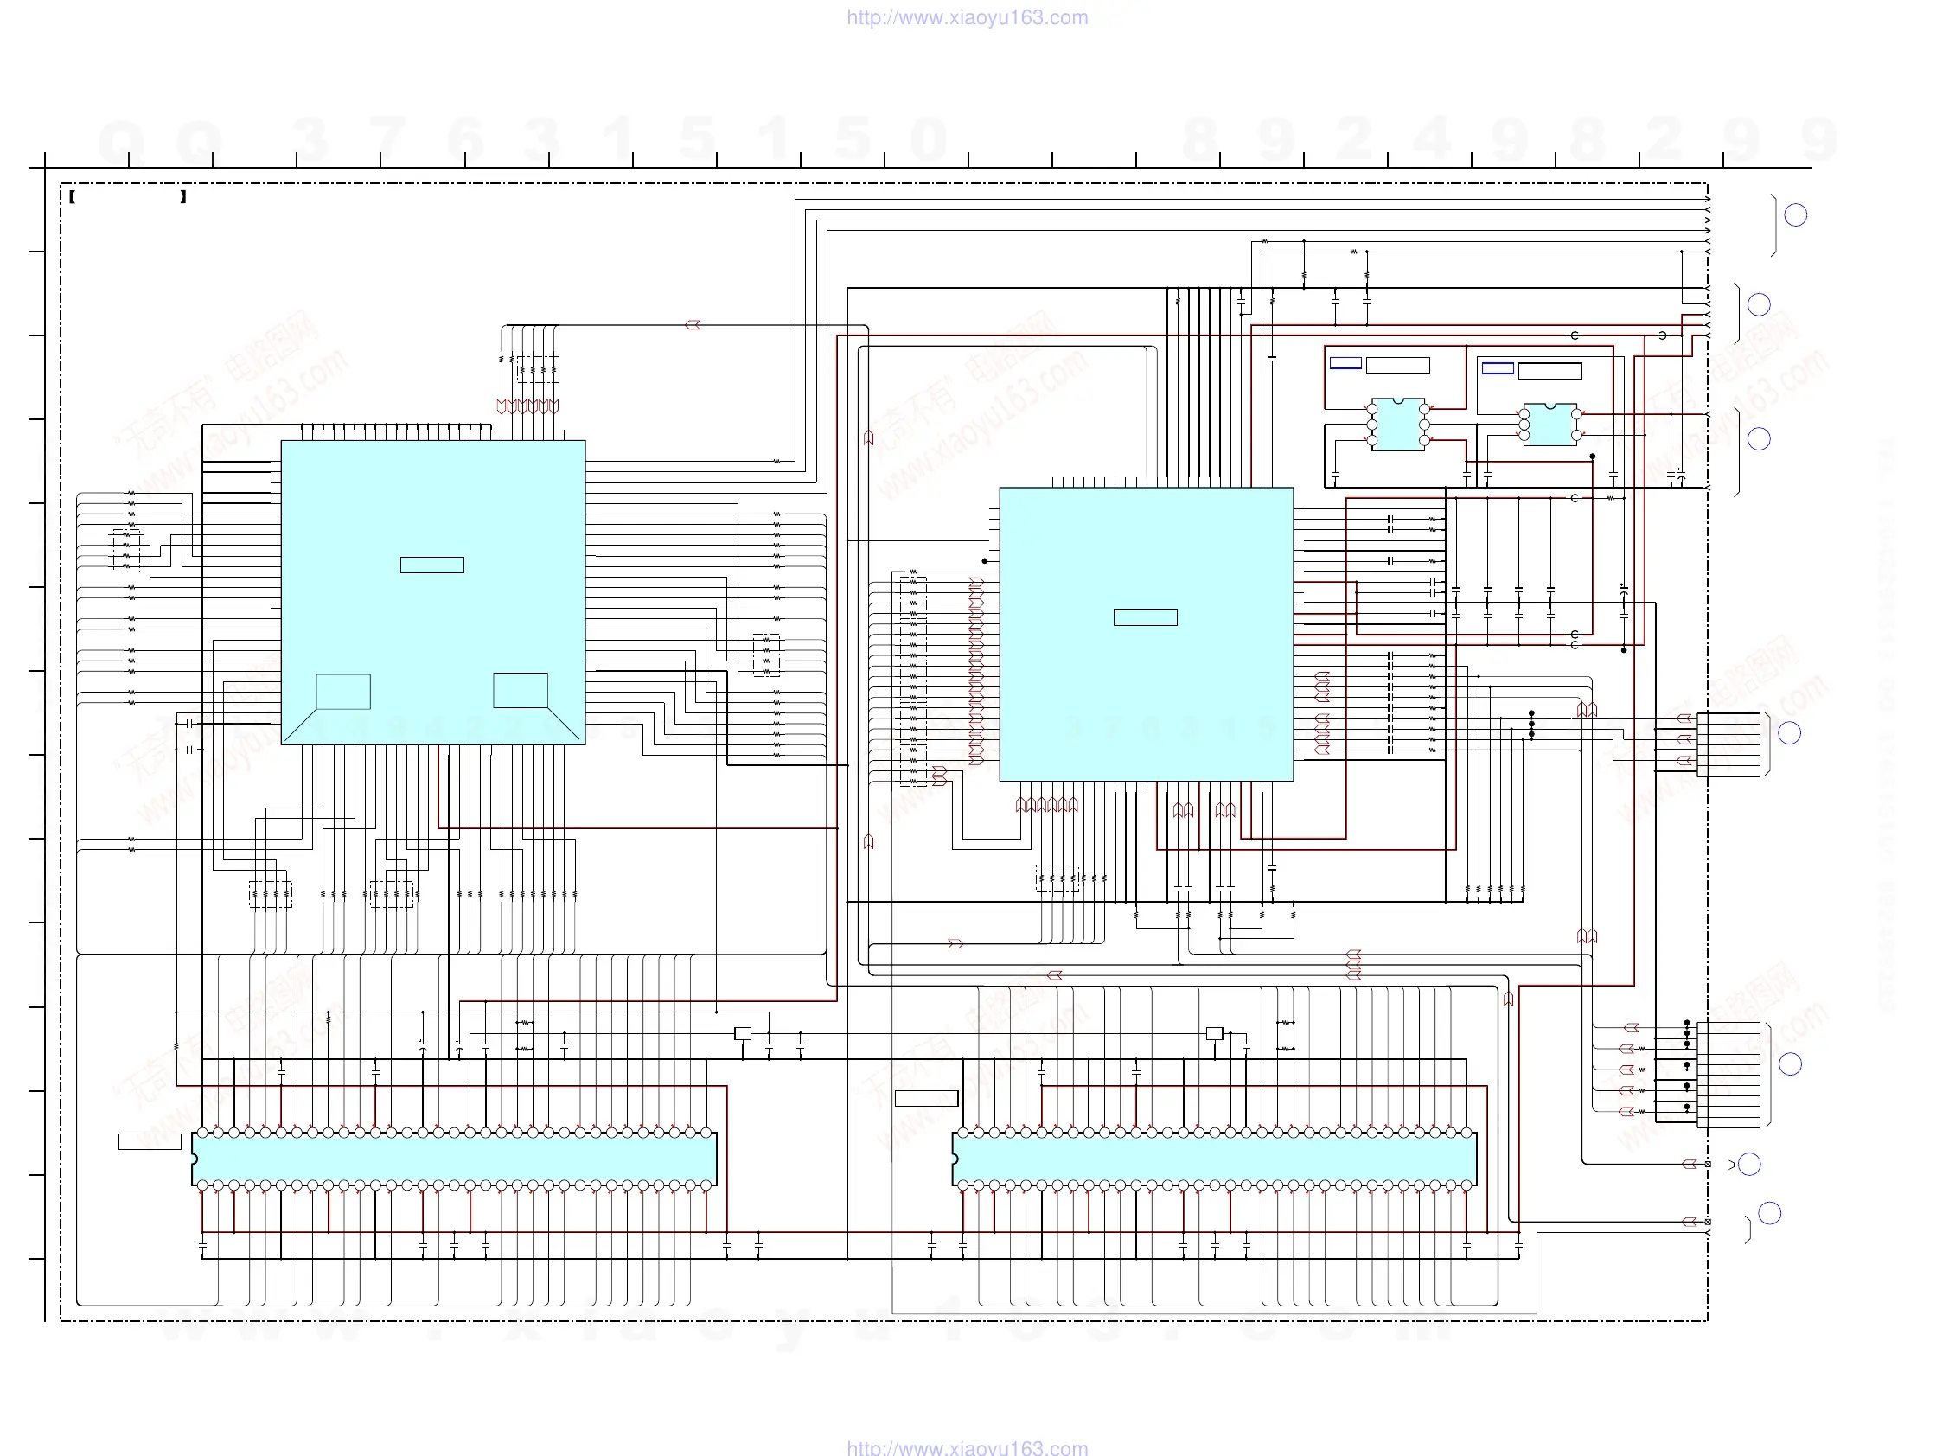This screenshot has height=1456, width=1936.
Task: Open the xiaoyu163.com link at bottom
Action: pyautogui.click(x=967, y=1447)
